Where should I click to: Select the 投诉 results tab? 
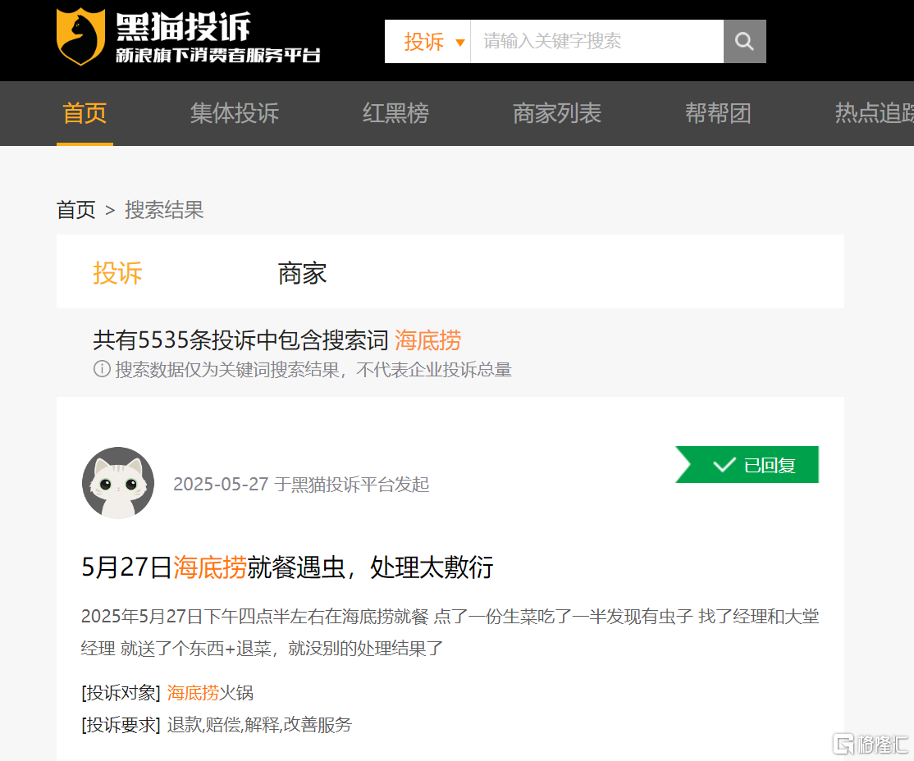117,273
